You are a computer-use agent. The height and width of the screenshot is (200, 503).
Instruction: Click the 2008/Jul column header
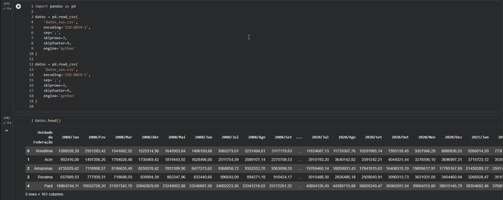[230, 137]
